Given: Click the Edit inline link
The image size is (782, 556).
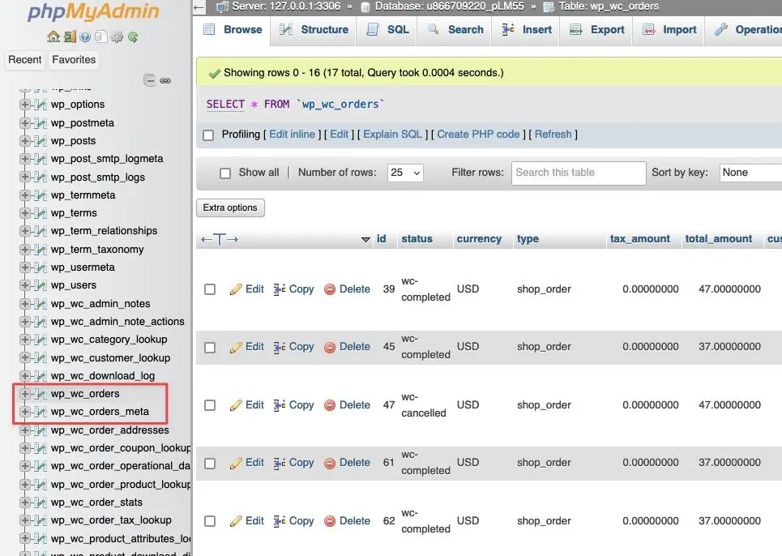Looking at the screenshot, I should pos(293,135).
